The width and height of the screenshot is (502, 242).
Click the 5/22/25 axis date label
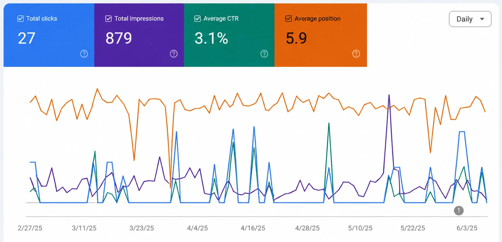pos(413,228)
